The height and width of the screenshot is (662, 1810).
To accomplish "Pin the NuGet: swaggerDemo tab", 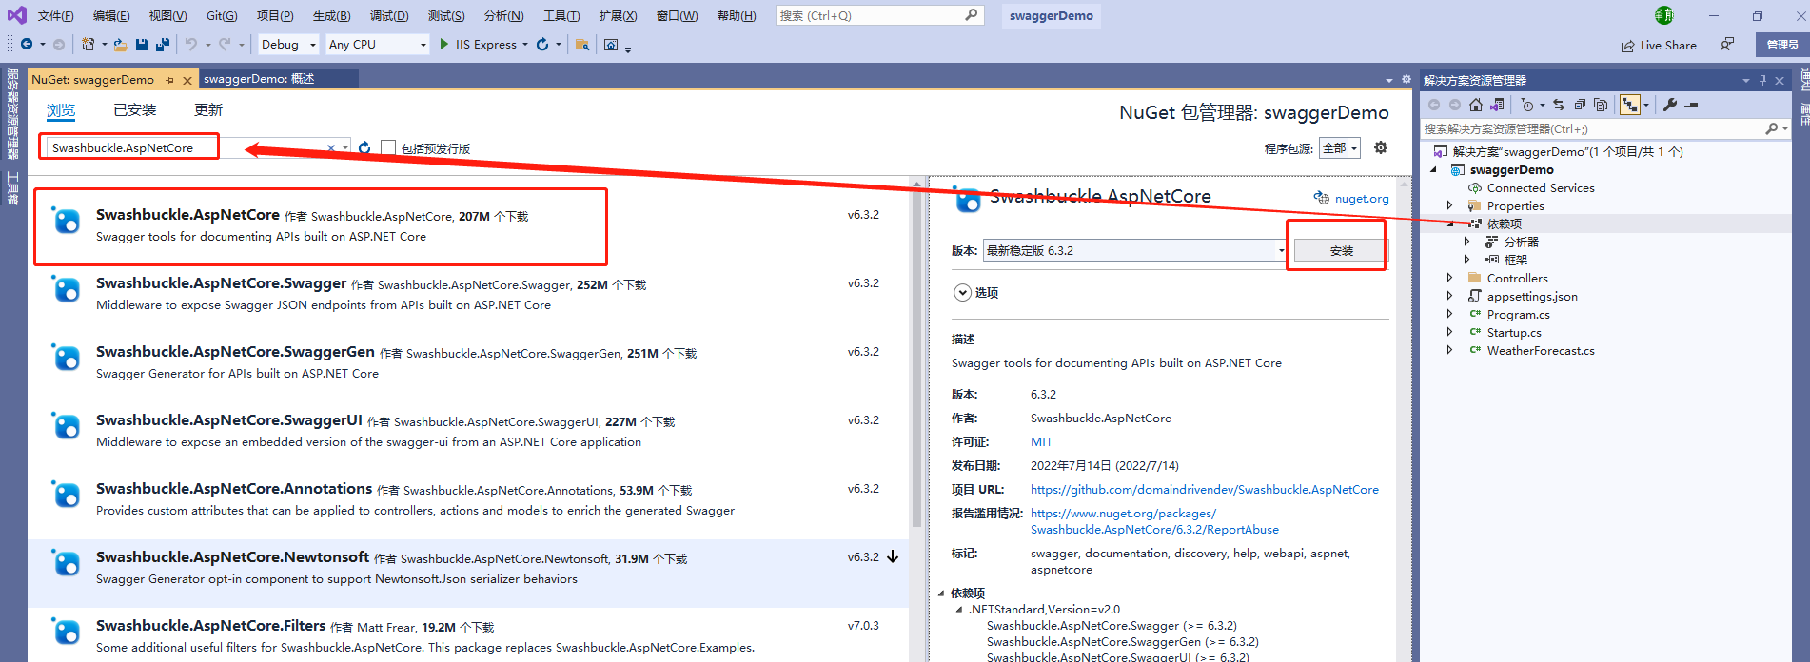I will 170,80.
